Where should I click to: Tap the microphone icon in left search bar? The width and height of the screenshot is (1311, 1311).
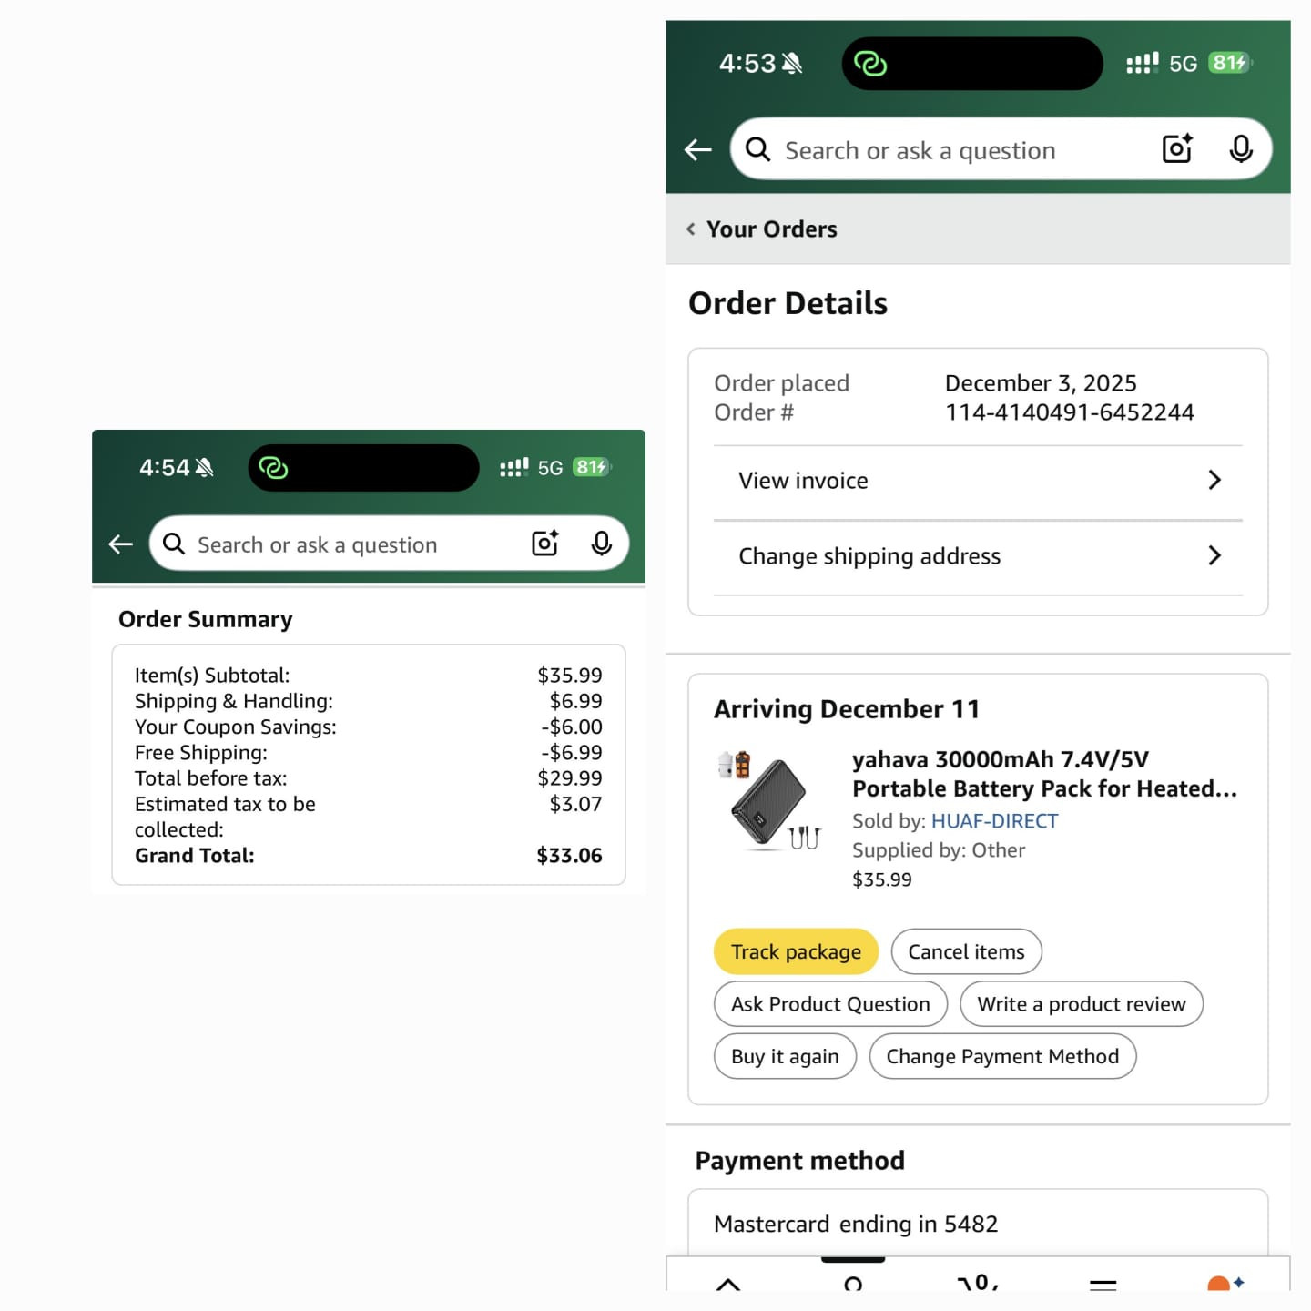coord(602,544)
